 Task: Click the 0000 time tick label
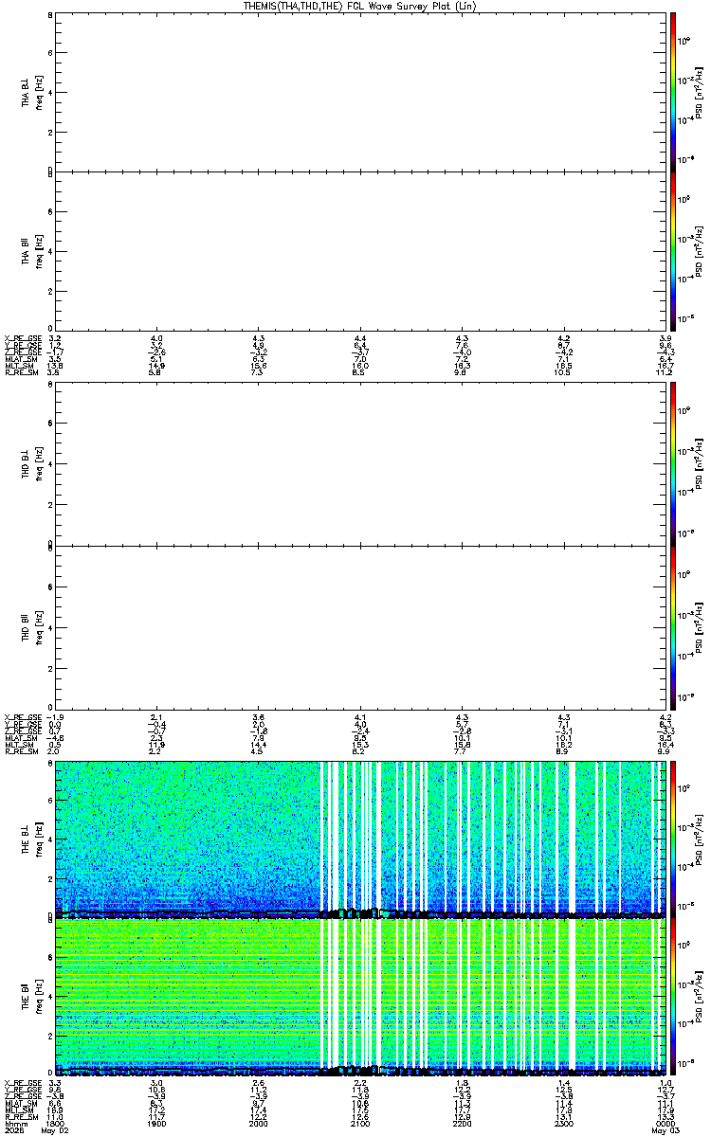[665, 1124]
